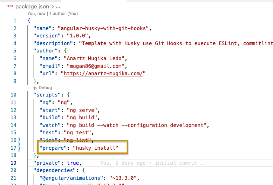Screen dimensions: 273x185
Task: Click the opening brace after "author"
Action: click(x=65, y=51)
